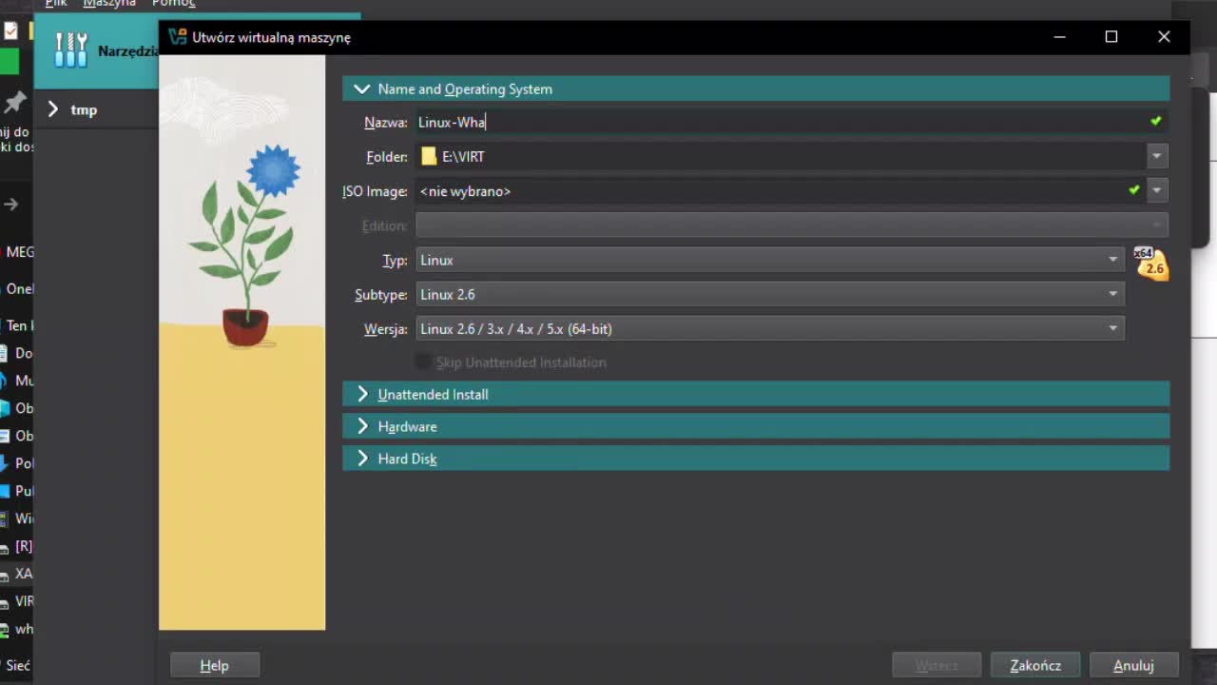Click the Anuluj button to cancel
1217x685 pixels.
(1133, 665)
